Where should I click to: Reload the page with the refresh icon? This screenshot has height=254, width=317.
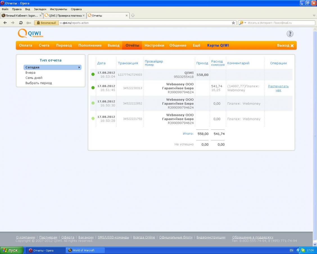point(21,23)
